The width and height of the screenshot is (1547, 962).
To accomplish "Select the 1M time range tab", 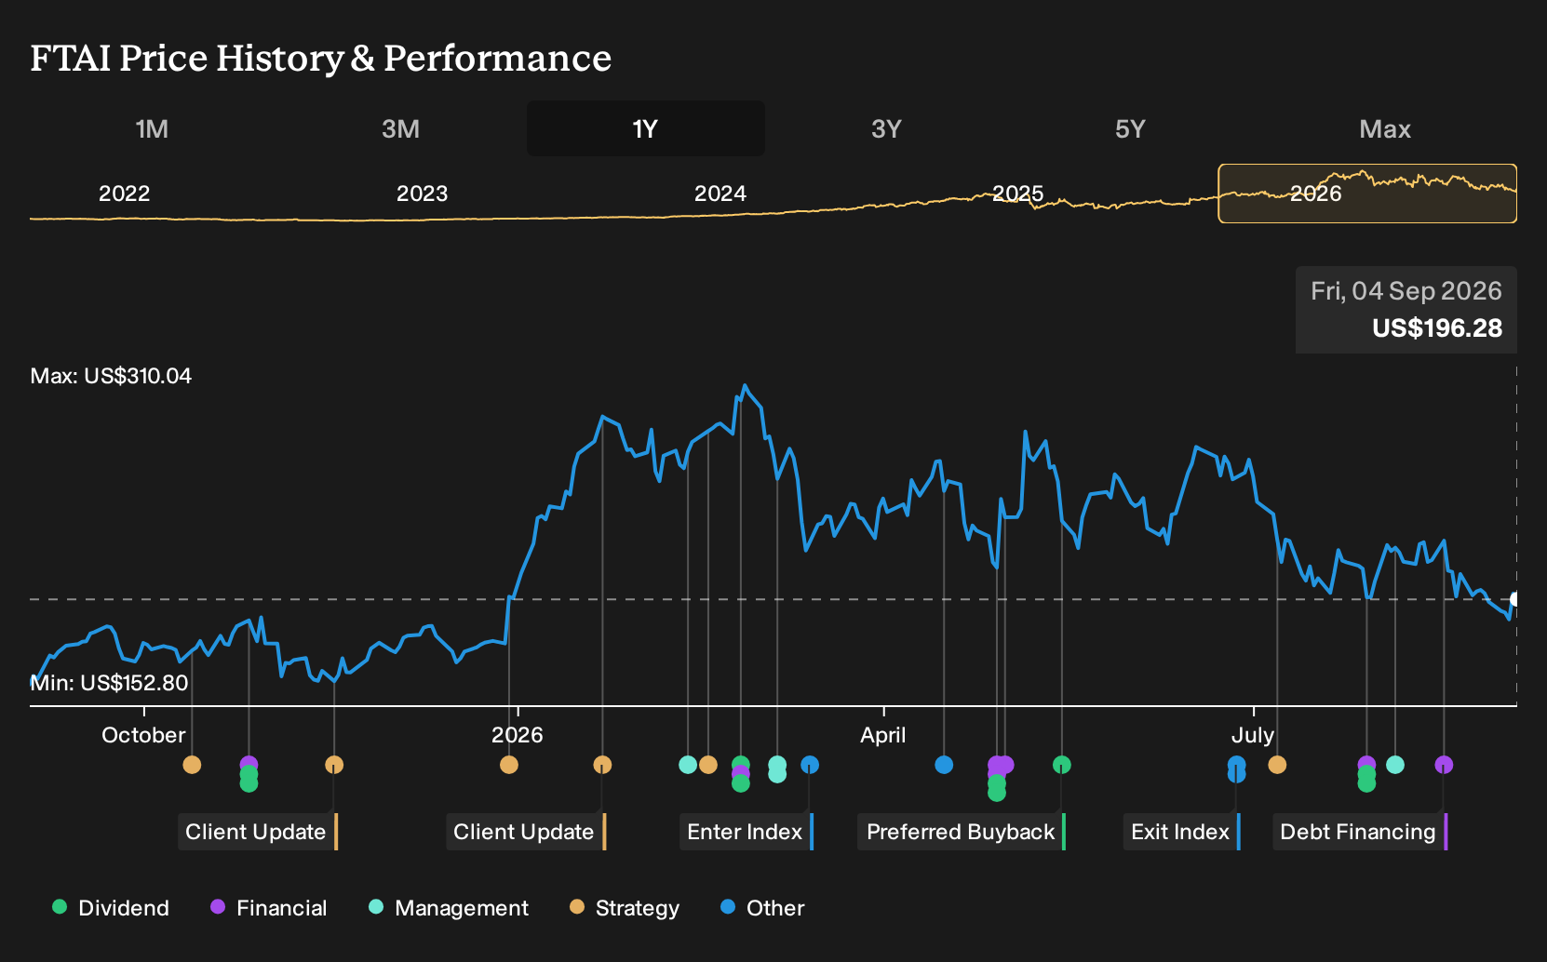I will click(152, 128).
